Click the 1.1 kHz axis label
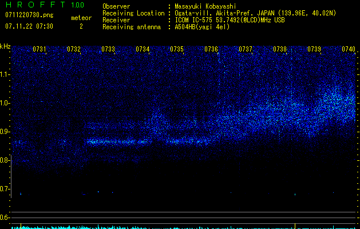 click(5, 74)
